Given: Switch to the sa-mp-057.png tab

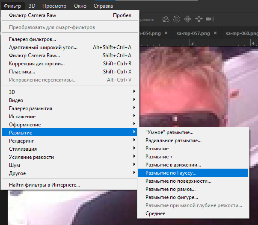Looking at the screenshot, I should (193, 33).
